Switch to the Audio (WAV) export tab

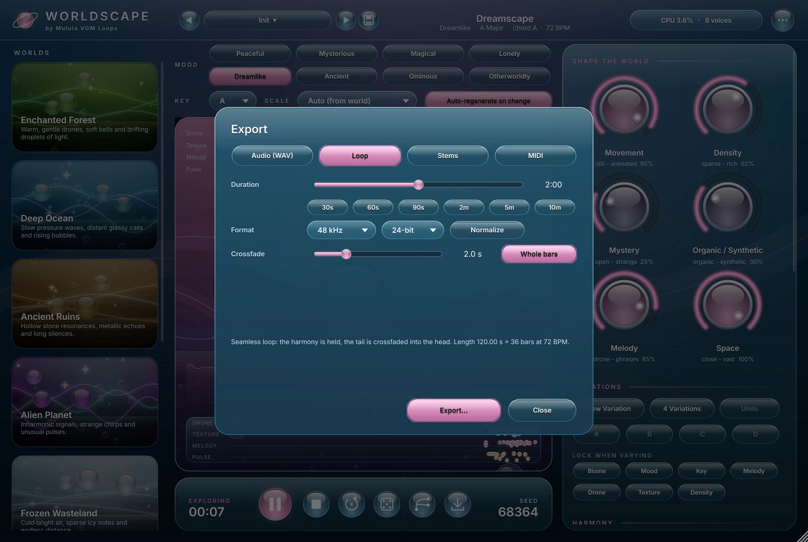[x=272, y=155]
